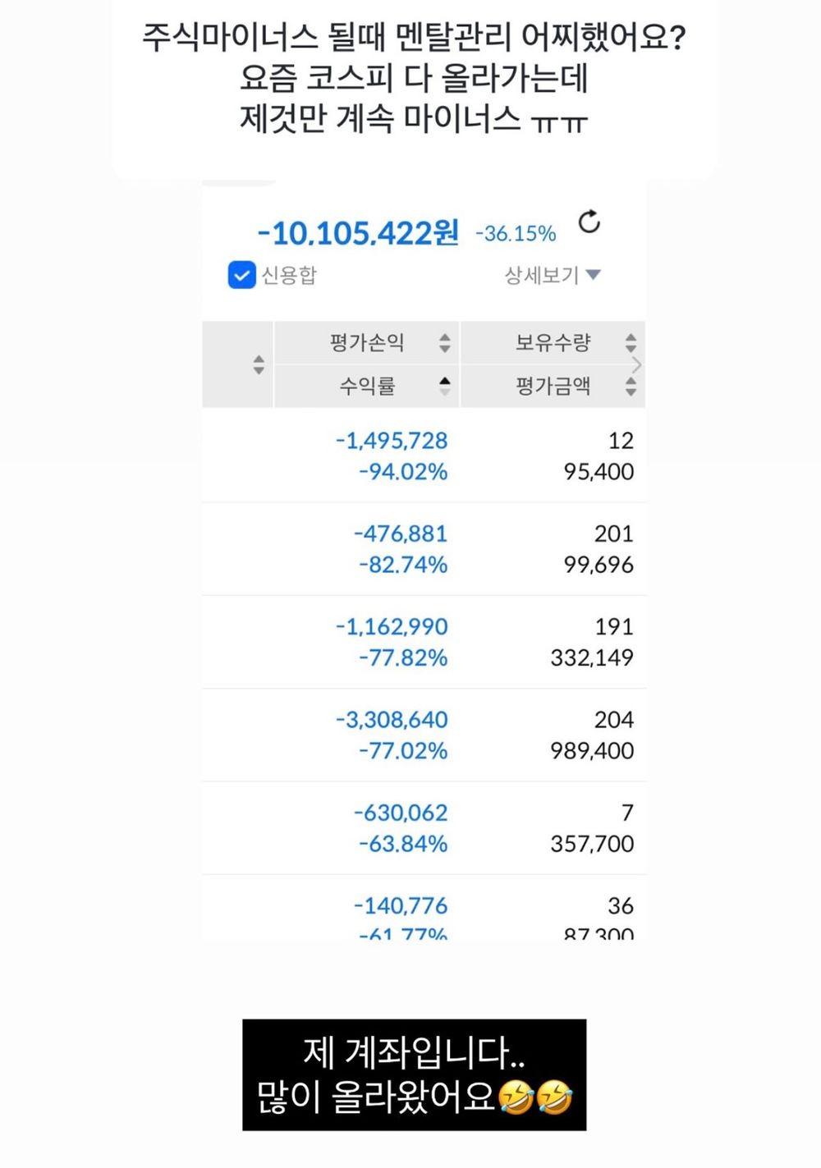The width and height of the screenshot is (821, 1168).
Task: Expand the 상세보기 dropdown
Action: 553,275
